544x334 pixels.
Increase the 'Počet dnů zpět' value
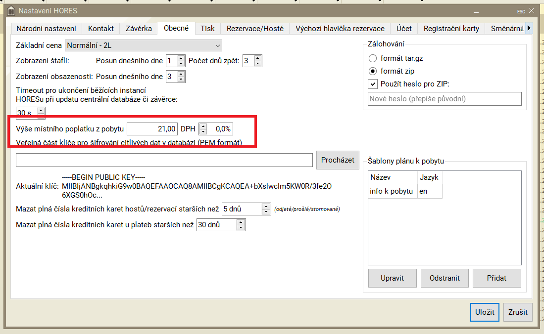[258, 58]
